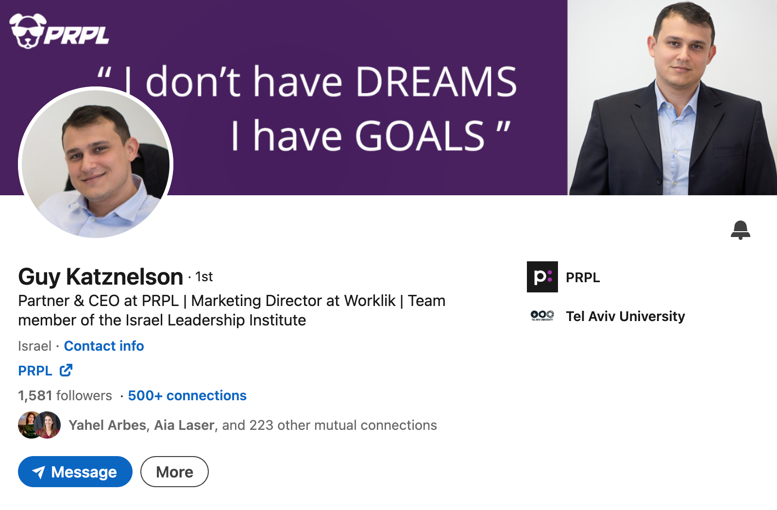Click PRPL in current company section
This screenshot has width=777, height=510.
point(583,277)
